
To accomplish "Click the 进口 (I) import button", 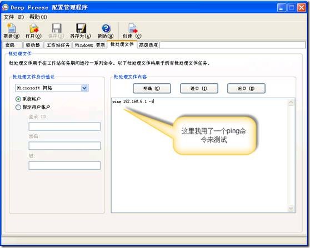I will pyautogui.click(x=199, y=88).
